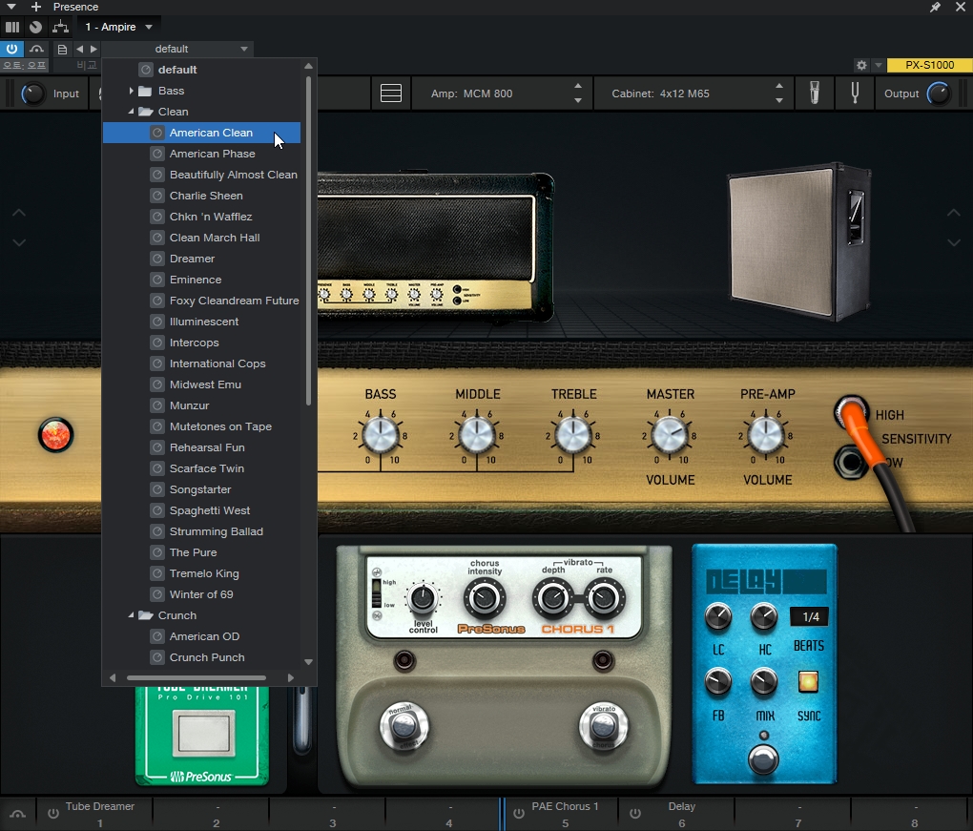Click the plus button beside Presence
Image resolution: width=973 pixels, height=831 pixels.
click(x=36, y=7)
